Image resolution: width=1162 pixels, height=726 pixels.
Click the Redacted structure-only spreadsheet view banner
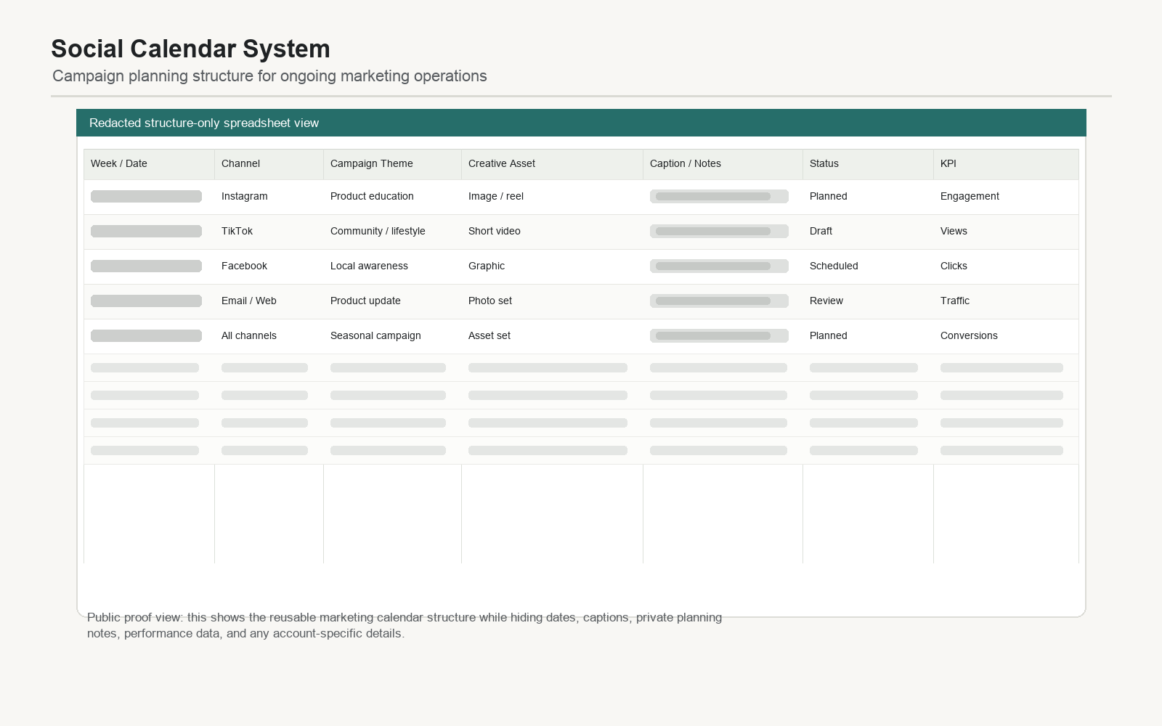[x=581, y=123]
